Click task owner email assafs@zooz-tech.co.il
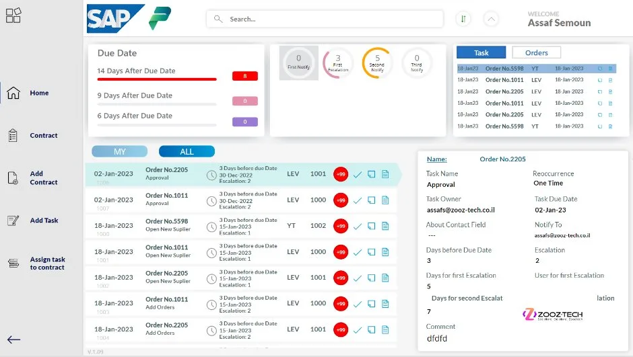Screen dimensions: 633x357 (461, 210)
